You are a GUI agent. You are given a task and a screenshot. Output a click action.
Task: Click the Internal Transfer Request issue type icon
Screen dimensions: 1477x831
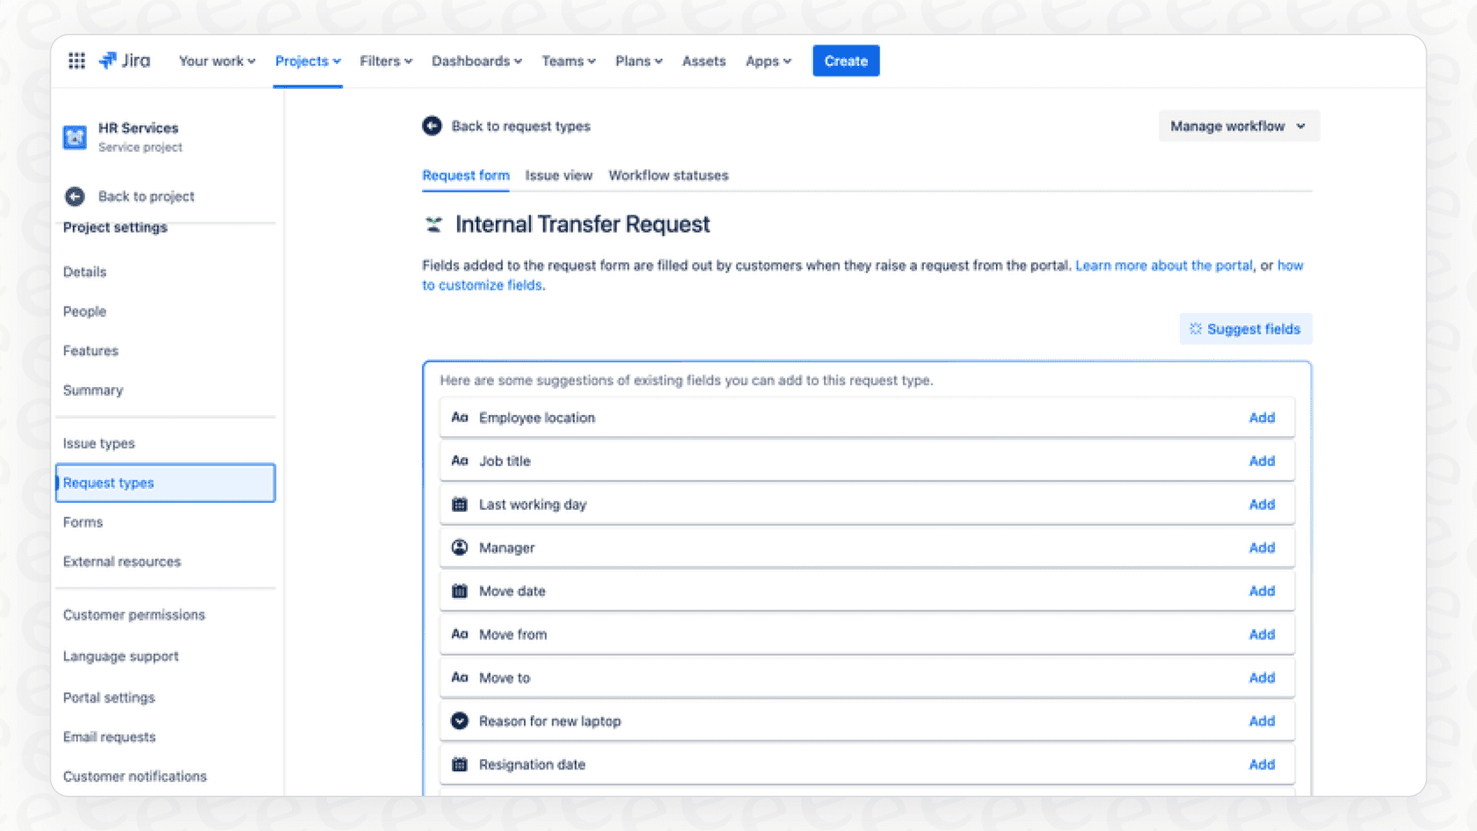[x=433, y=224]
